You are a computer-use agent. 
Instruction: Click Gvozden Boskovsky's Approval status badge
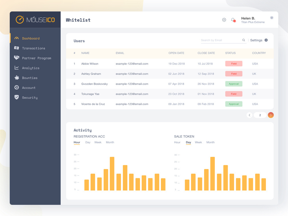coord(234,84)
